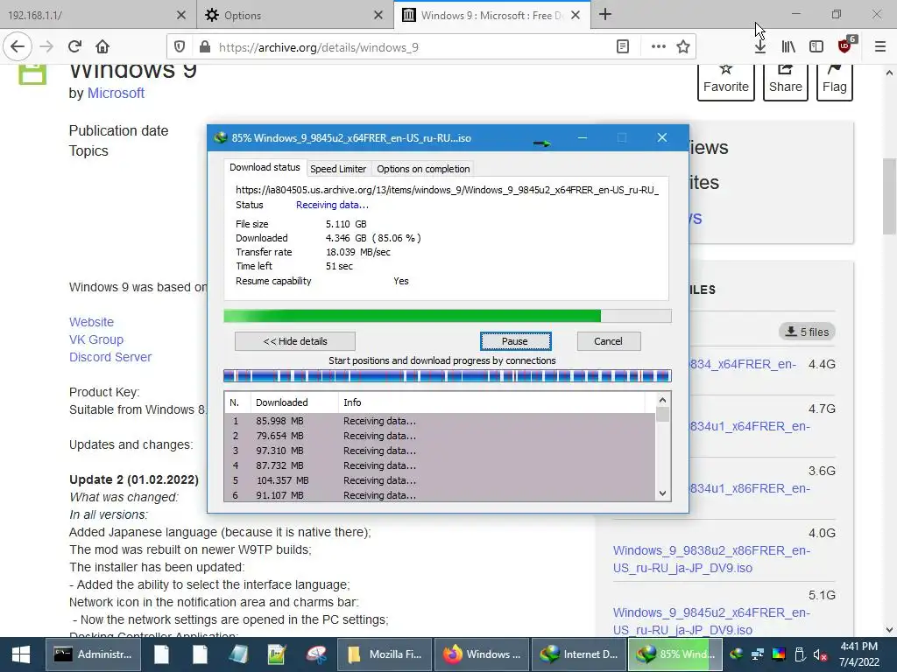
Task: Open a new browser tab
Action: (605, 15)
